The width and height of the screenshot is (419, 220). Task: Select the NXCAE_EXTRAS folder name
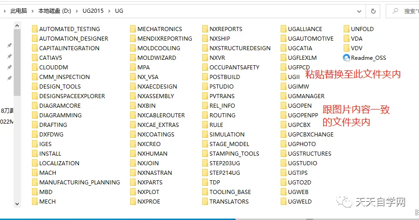point(158,125)
